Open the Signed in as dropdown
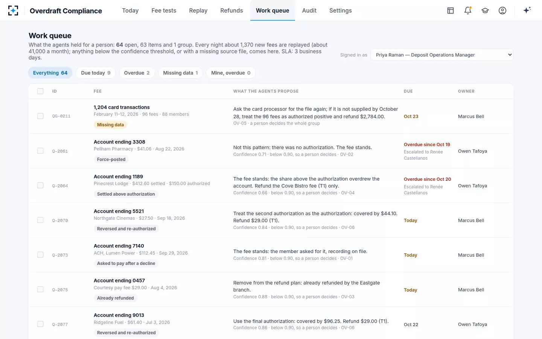Screen dimensions: 542x339 pyautogui.click(x=442, y=55)
